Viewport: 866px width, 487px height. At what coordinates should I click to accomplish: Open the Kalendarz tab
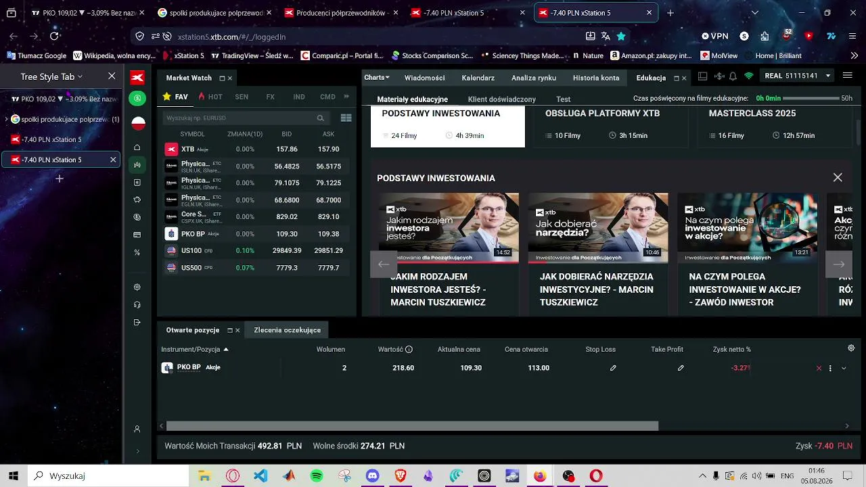point(478,78)
